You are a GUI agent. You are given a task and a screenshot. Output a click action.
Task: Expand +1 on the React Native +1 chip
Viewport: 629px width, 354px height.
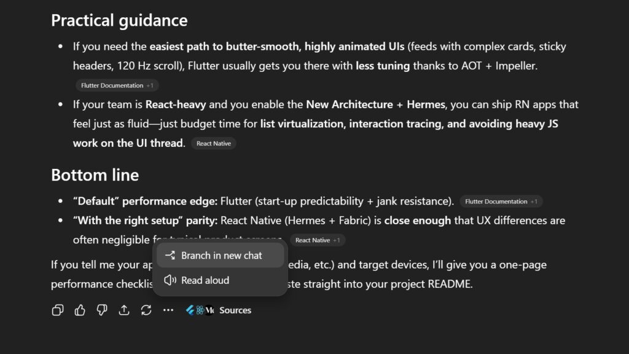tap(336, 240)
